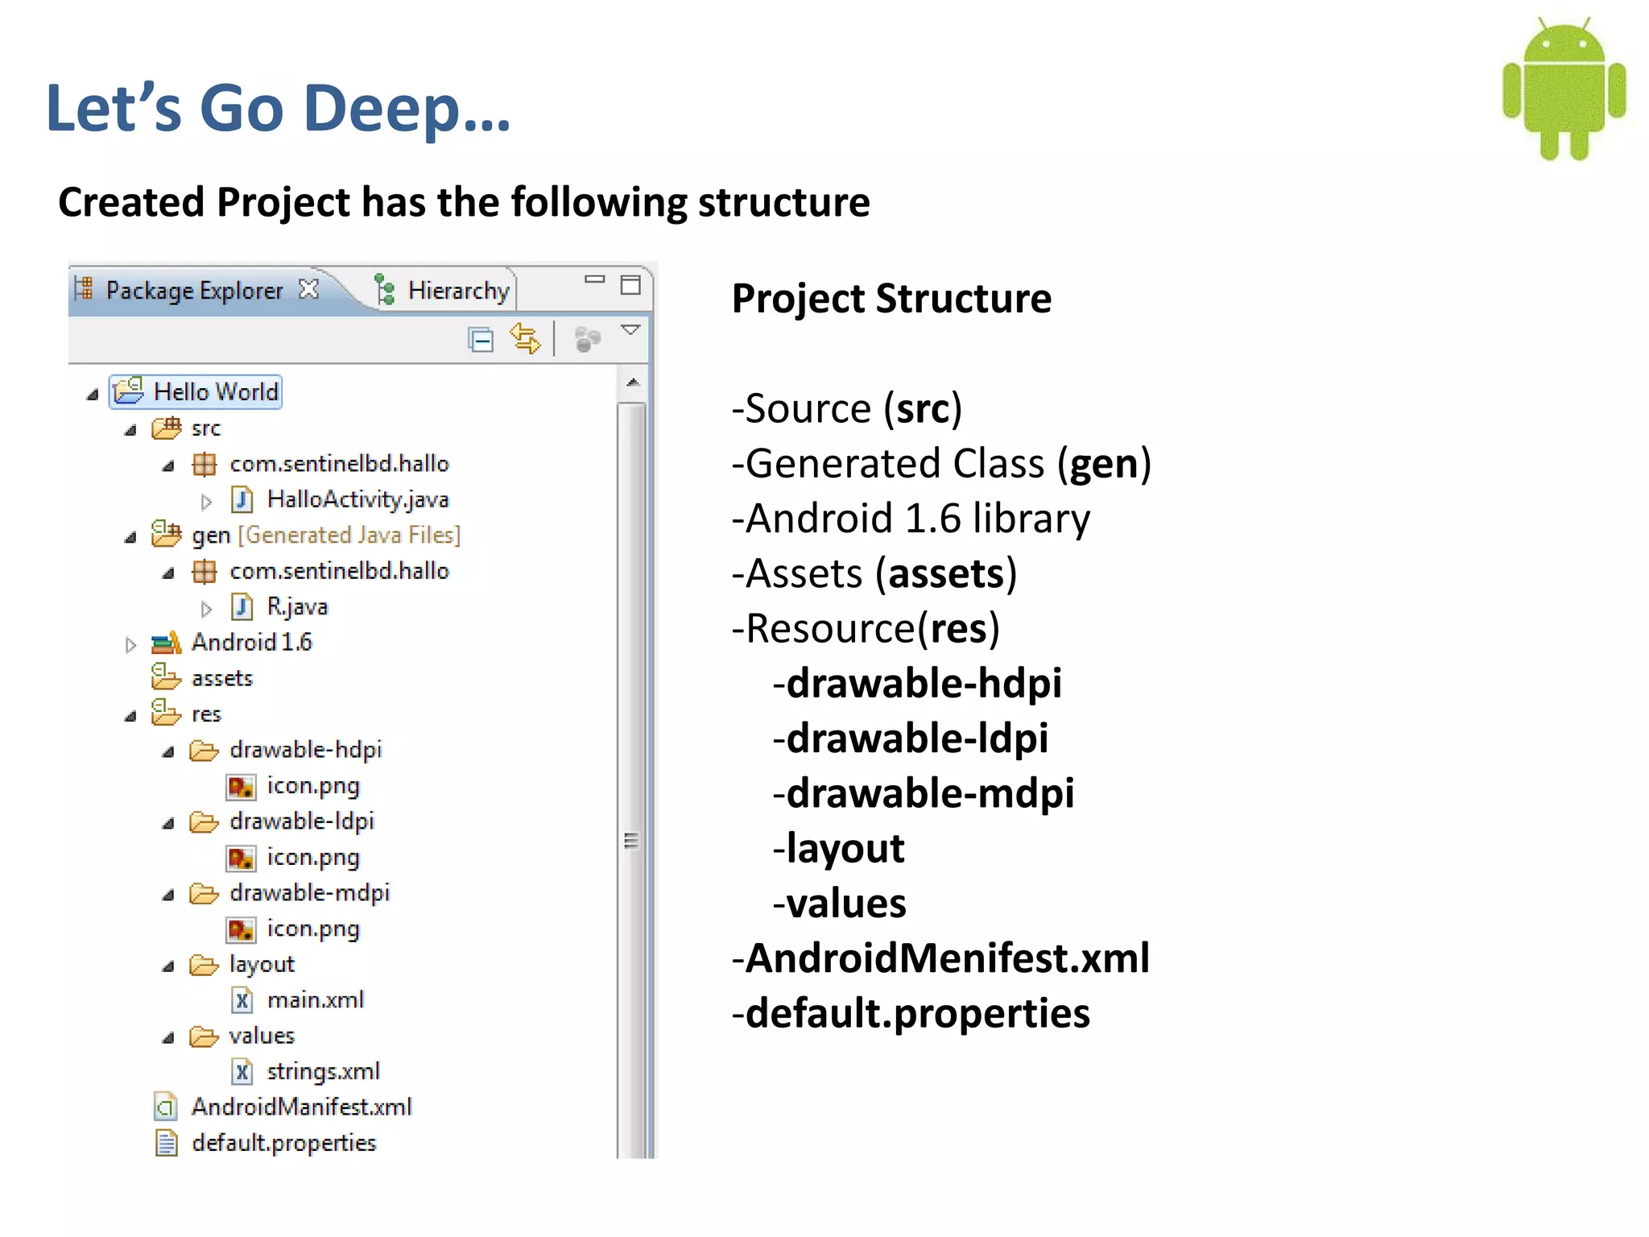This screenshot has height=1237, width=1649.
Task: Click the Collapse All toolbar icon
Action: [x=481, y=340]
